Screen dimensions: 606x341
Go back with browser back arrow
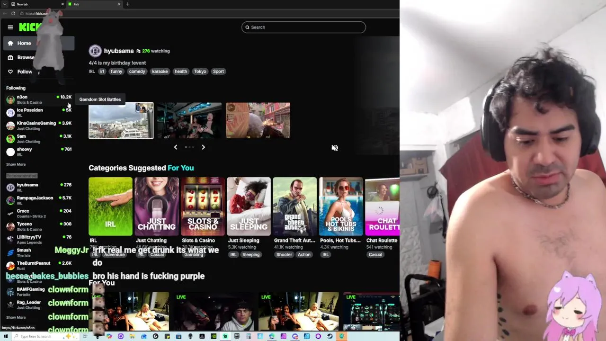click(x=4, y=14)
